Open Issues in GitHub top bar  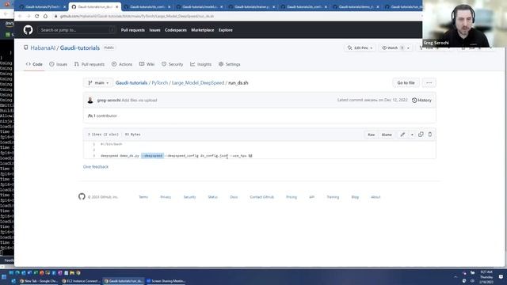[154, 30]
